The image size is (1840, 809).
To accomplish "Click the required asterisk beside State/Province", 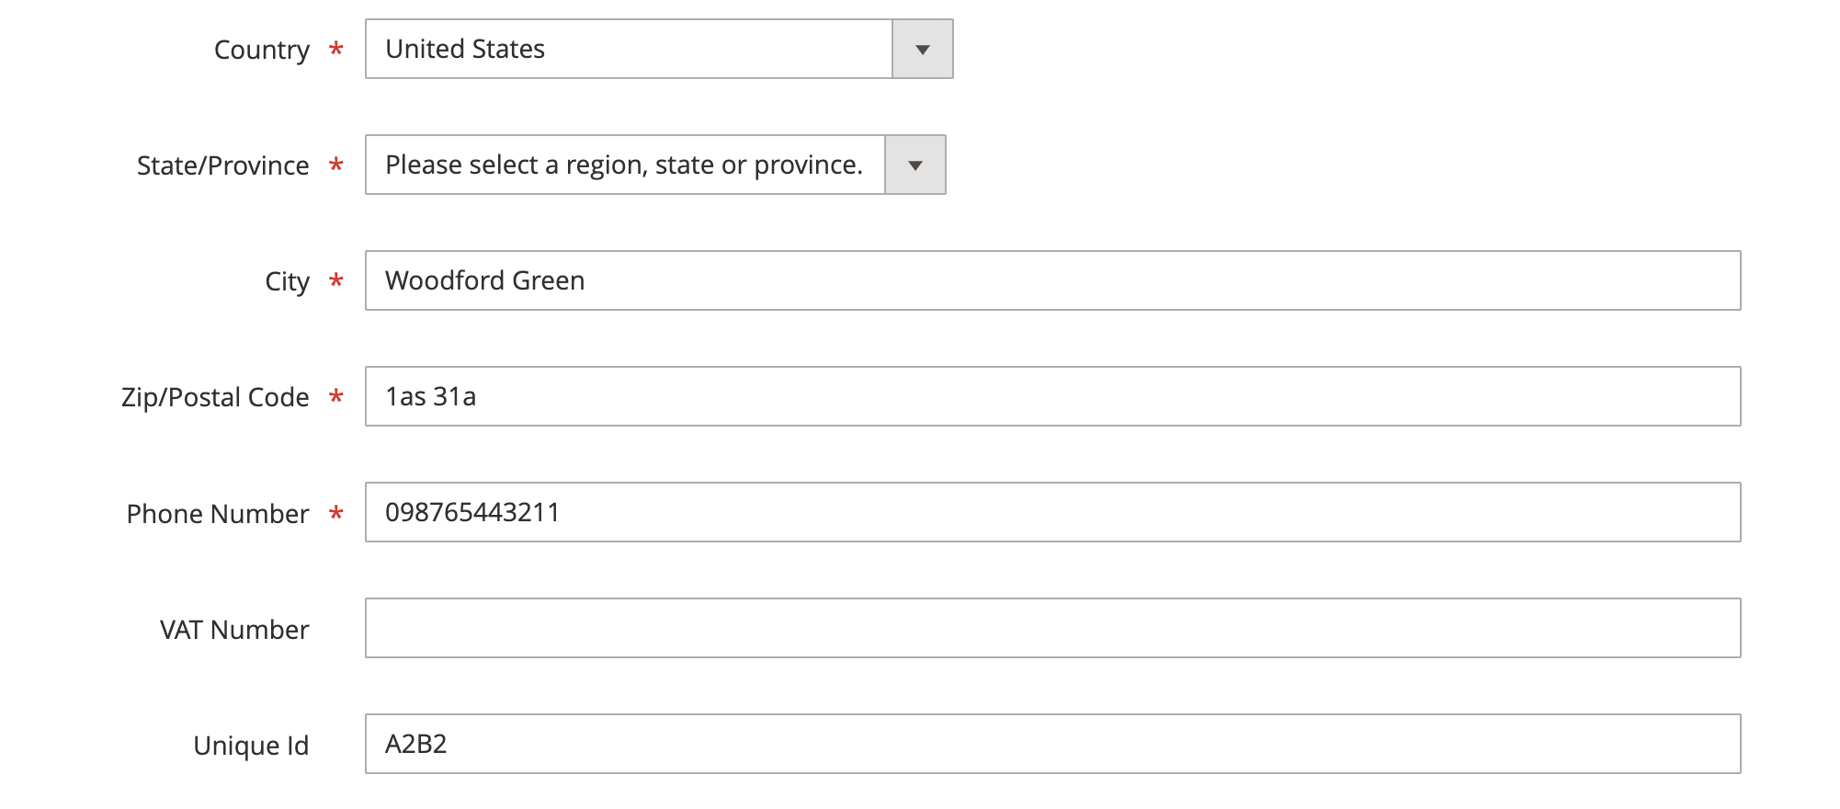I will click(x=336, y=165).
